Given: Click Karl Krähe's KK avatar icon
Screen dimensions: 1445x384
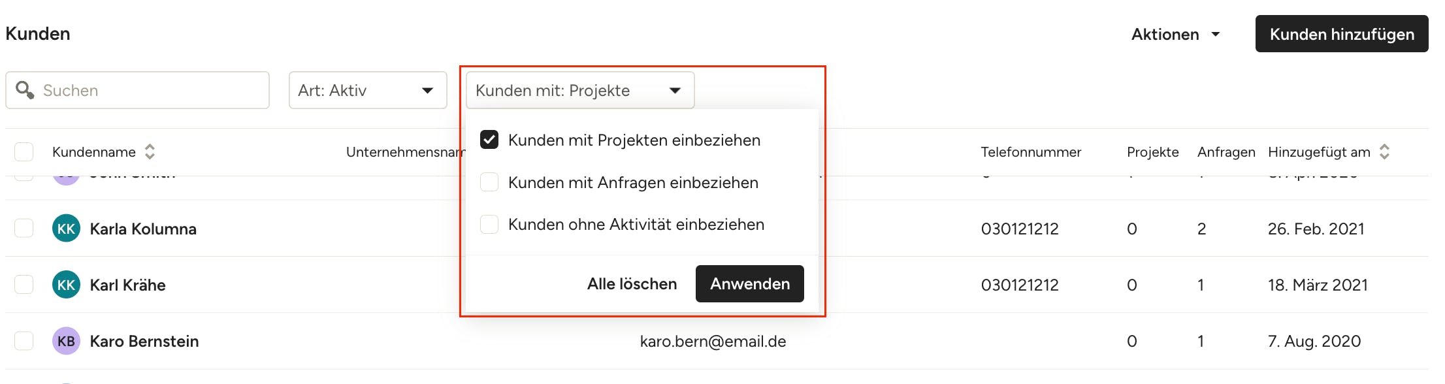Looking at the screenshot, I should tap(66, 285).
